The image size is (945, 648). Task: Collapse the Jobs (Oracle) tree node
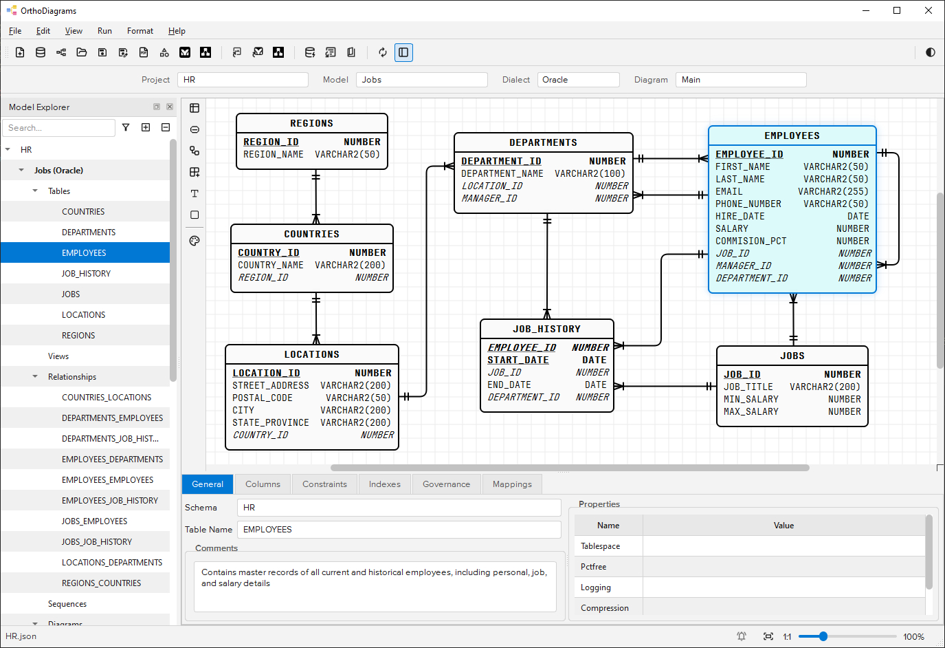pos(21,170)
